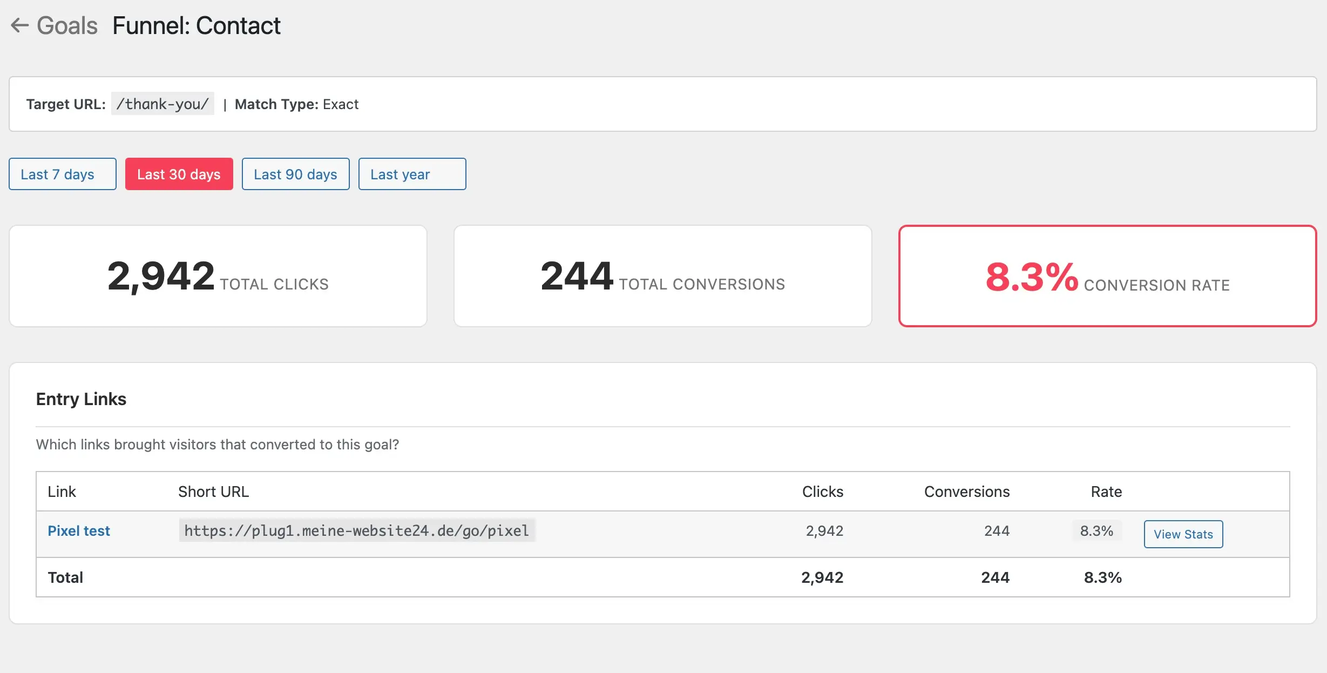Click the View Stats button
Screen dimensions: 1327x673
coord(1183,534)
